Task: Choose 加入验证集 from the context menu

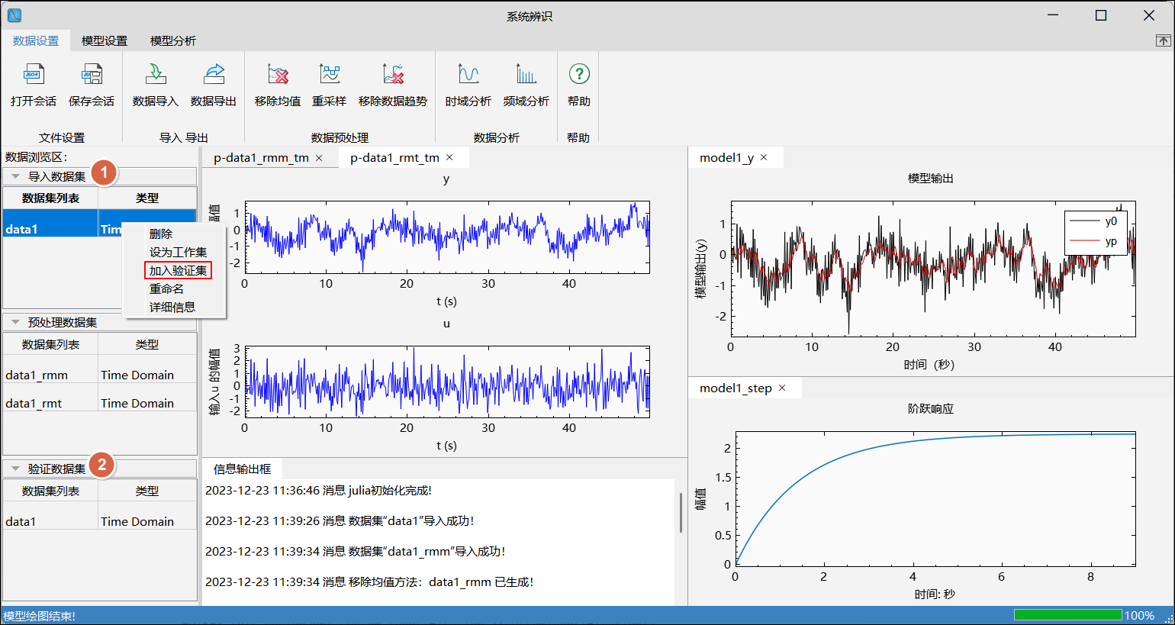Action: click(178, 270)
